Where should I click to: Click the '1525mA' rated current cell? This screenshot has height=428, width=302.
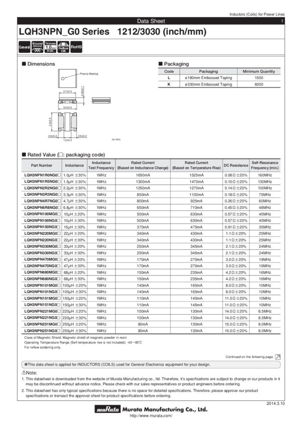196,175
